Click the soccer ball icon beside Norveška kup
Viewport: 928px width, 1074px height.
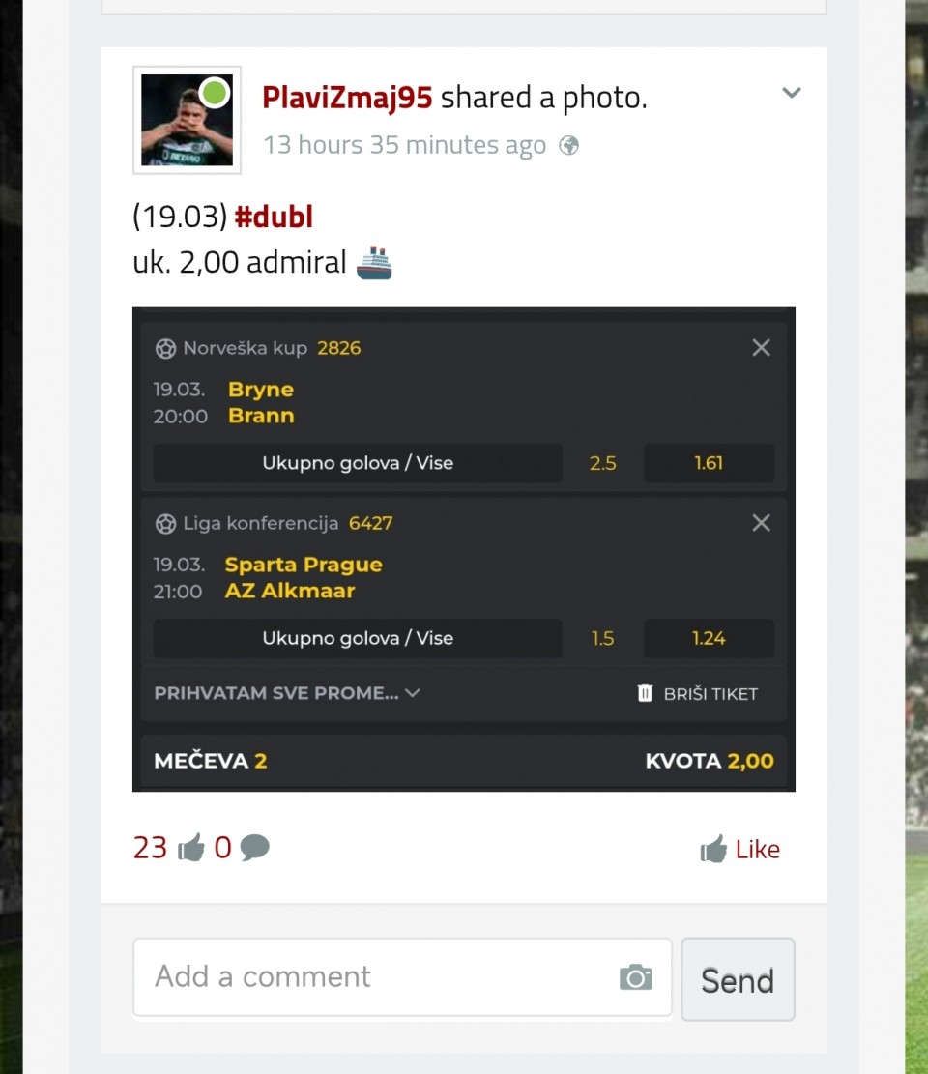pos(165,348)
